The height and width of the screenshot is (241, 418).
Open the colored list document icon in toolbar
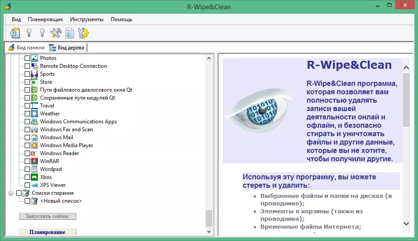70,33
